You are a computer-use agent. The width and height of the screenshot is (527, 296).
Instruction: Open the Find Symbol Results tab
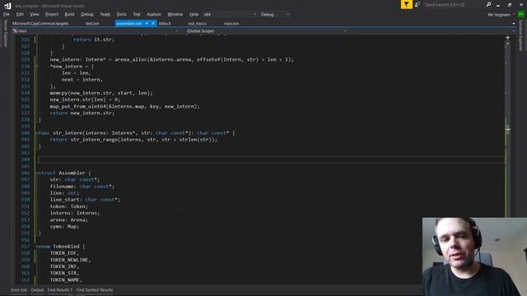click(x=95, y=290)
